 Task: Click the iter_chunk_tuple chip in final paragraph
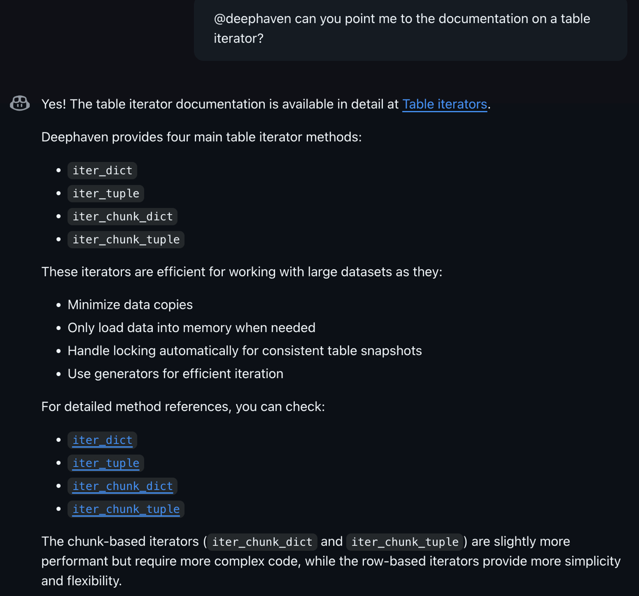tap(404, 542)
